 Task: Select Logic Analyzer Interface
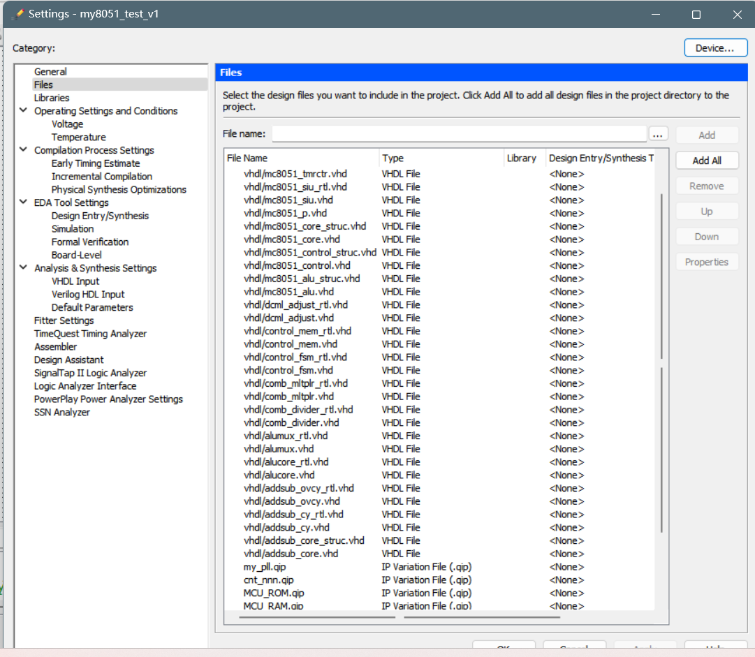click(85, 386)
